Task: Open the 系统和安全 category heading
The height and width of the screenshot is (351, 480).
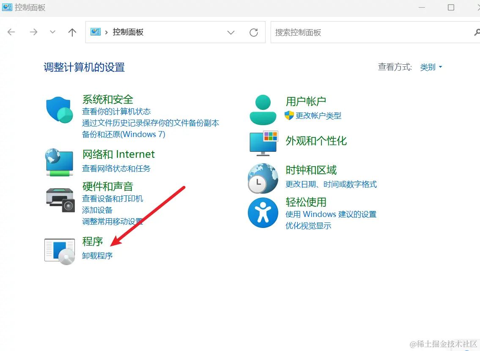Action: pos(108,99)
